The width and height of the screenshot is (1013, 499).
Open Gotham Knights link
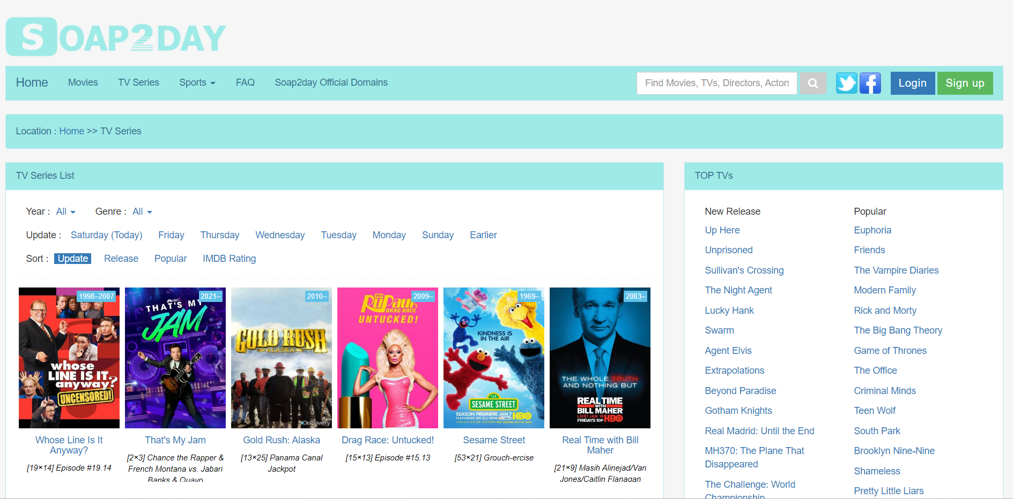pyautogui.click(x=738, y=411)
